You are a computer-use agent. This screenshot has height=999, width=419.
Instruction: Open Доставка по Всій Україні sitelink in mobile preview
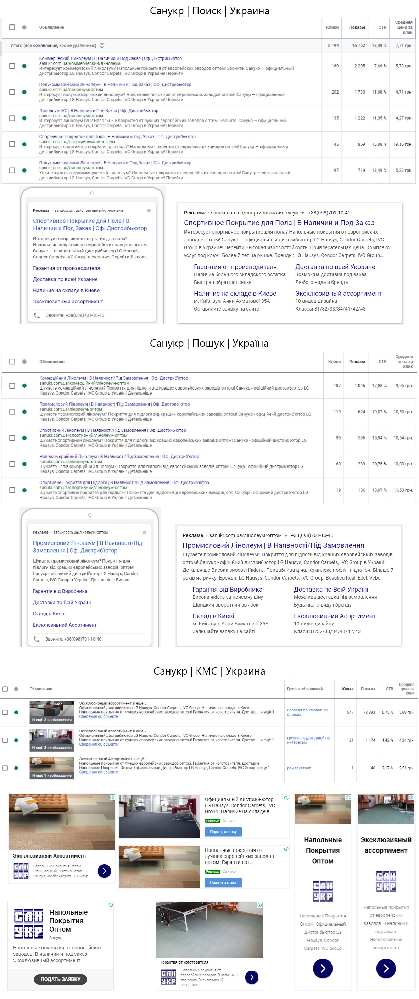(62, 603)
